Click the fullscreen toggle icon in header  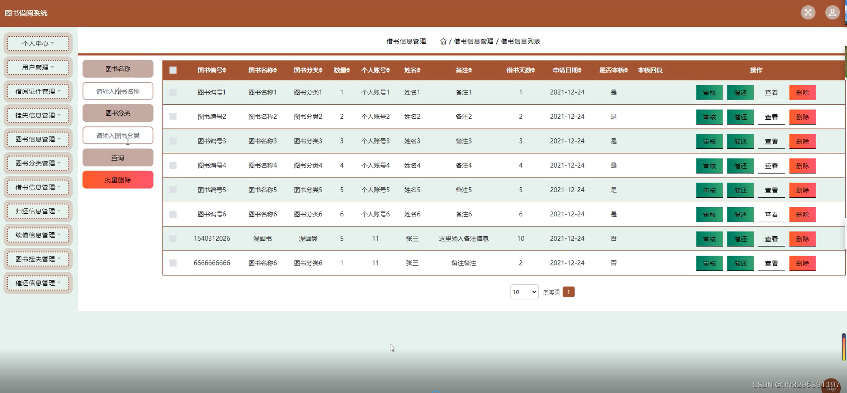click(808, 12)
